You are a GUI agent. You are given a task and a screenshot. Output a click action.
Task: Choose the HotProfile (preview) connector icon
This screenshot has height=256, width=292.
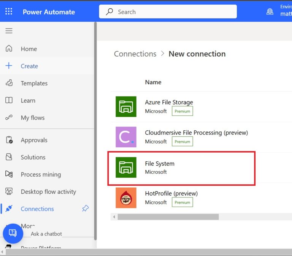(126, 198)
